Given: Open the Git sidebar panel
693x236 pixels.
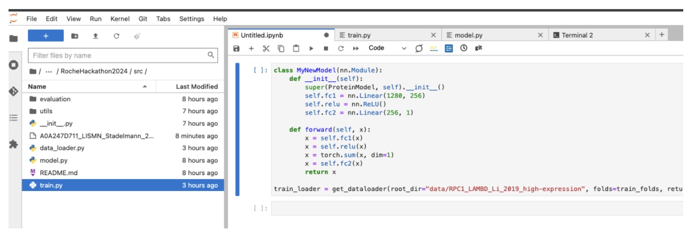Looking at the screenshot, I should pos(13,91).
